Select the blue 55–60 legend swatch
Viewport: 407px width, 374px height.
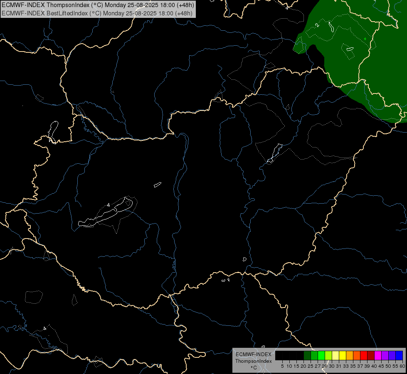tap(399, 355)
